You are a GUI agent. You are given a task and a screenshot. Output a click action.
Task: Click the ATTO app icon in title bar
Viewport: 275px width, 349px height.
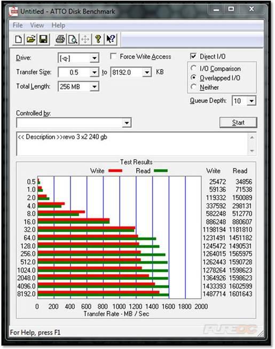click(x=13, y=11)
